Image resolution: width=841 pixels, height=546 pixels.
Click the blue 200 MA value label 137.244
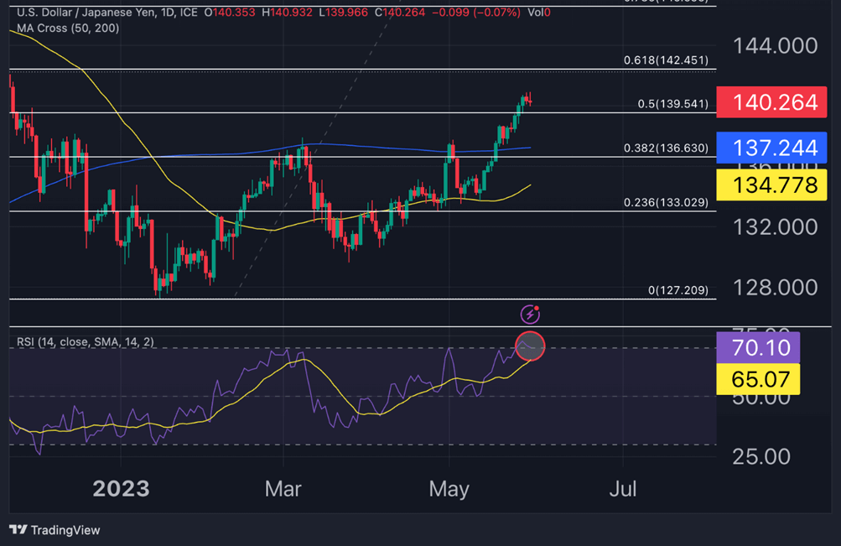(x=771, y=148)
